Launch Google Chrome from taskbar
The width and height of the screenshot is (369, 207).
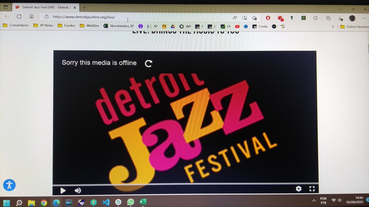coord(44,203)
